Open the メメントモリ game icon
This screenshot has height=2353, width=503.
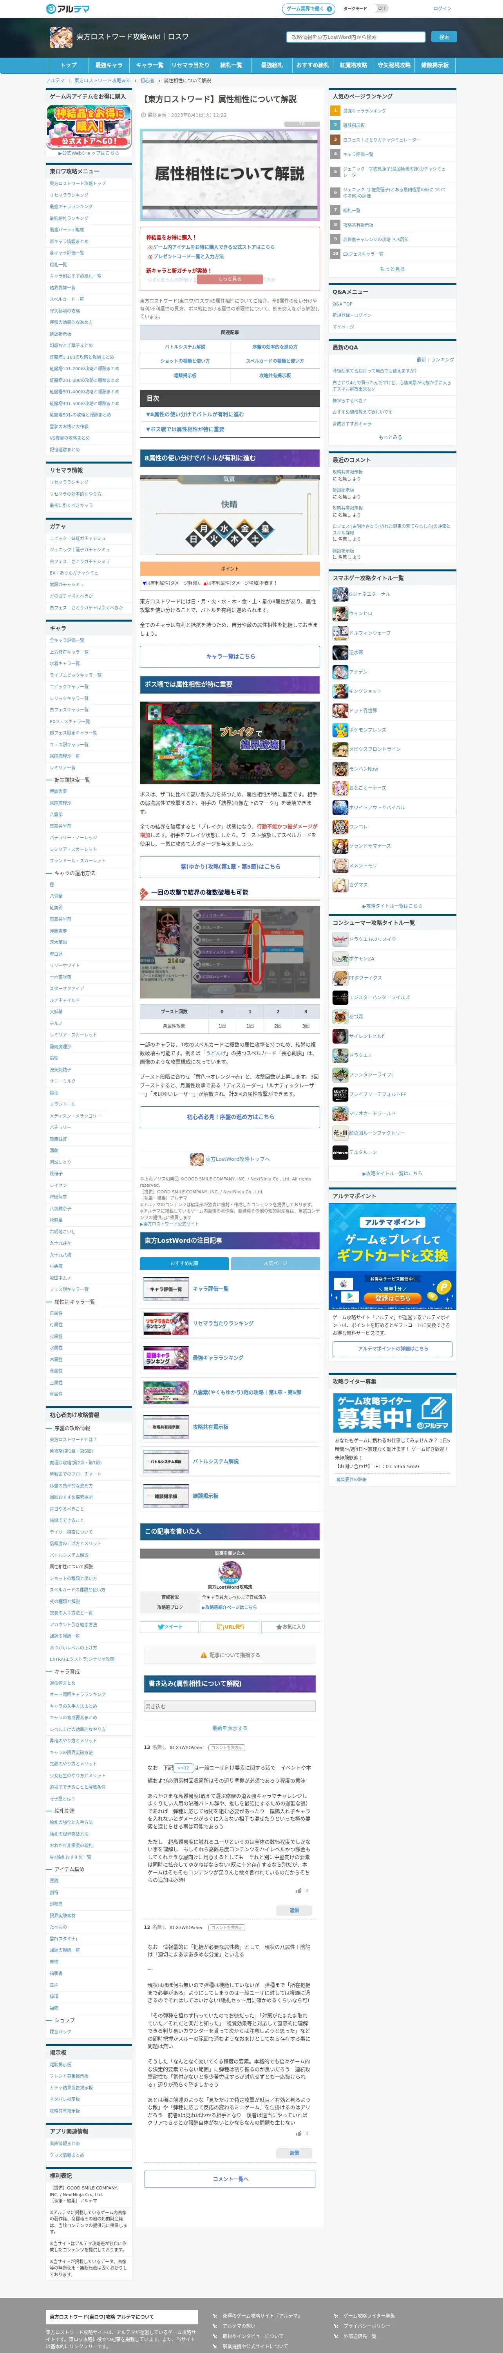(340, 865)
